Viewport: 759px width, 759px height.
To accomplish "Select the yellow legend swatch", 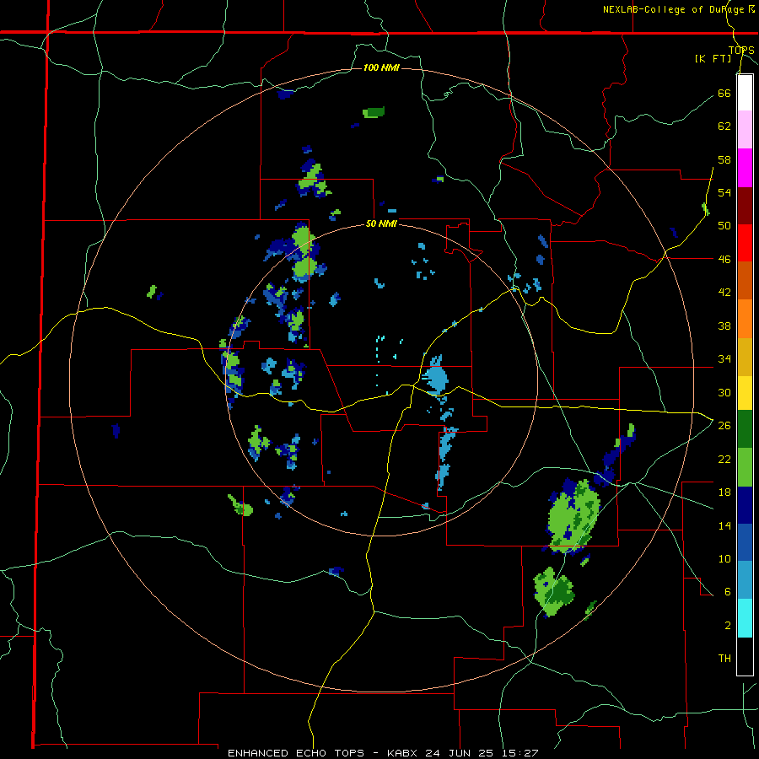I will click(745, 393).
